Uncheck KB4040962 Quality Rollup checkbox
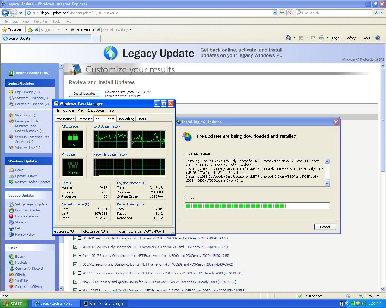 tap(75, 264)
